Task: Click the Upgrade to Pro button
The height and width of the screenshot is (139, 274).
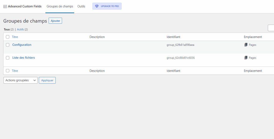Action: pyautogui.click(x=107, y=6)
